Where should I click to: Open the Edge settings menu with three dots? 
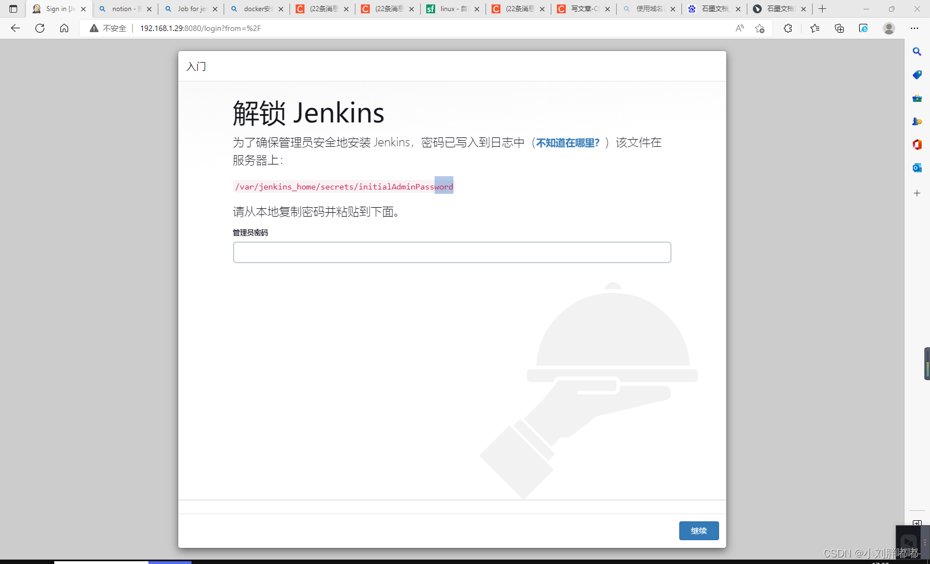click(x=914, y=28)
